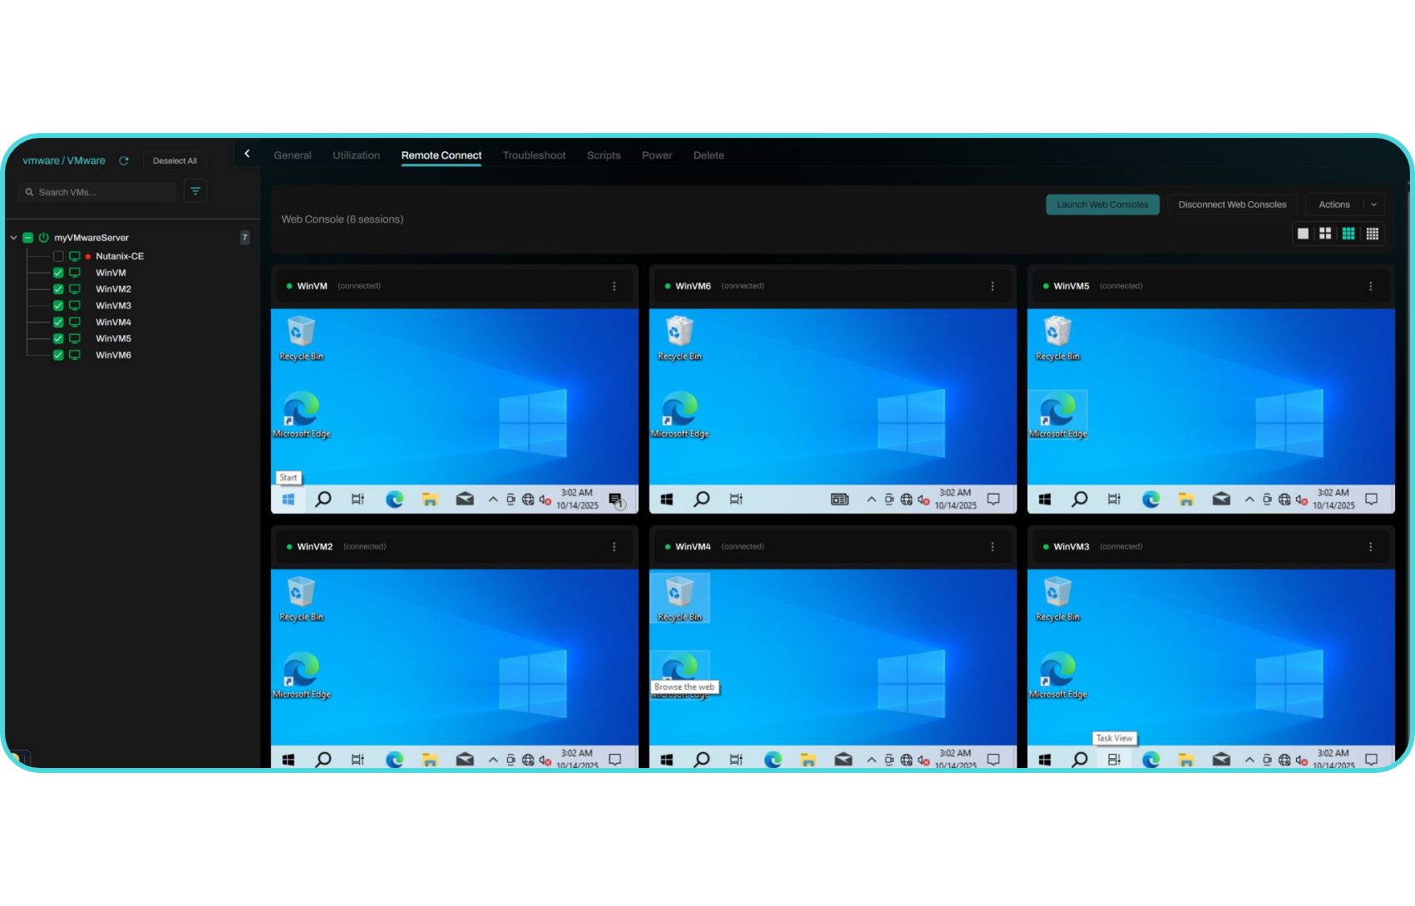The image size is (1415, 906).
Task: Click the power icon beside myVMwareServer
Action: pyautogui.click(x=44, y=238)
